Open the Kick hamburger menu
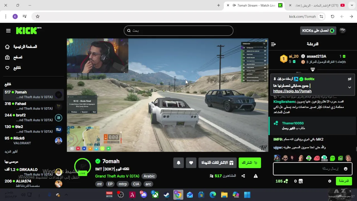This screenshot has height=201, width=357. coord(8,31)
